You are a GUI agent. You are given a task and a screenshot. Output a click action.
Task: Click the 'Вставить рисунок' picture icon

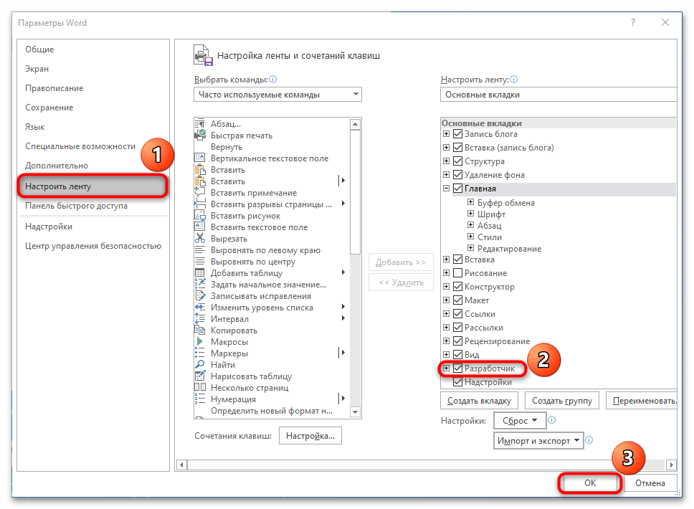coord(200,215)
